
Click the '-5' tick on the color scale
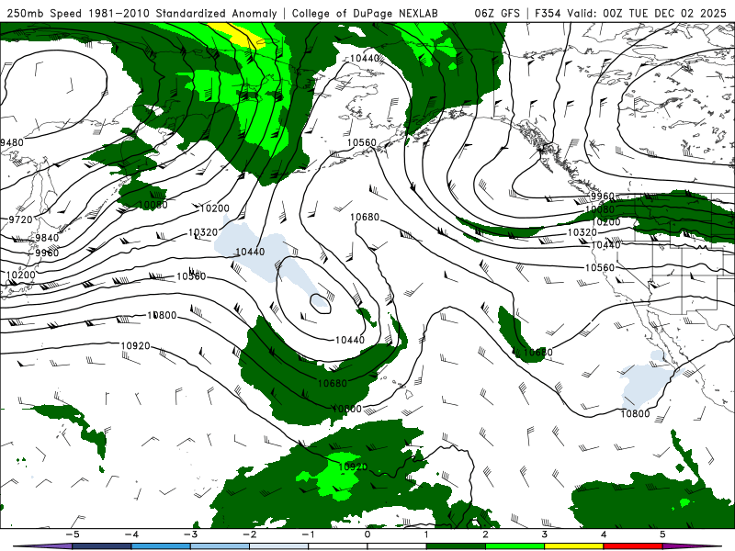[73, 534]
